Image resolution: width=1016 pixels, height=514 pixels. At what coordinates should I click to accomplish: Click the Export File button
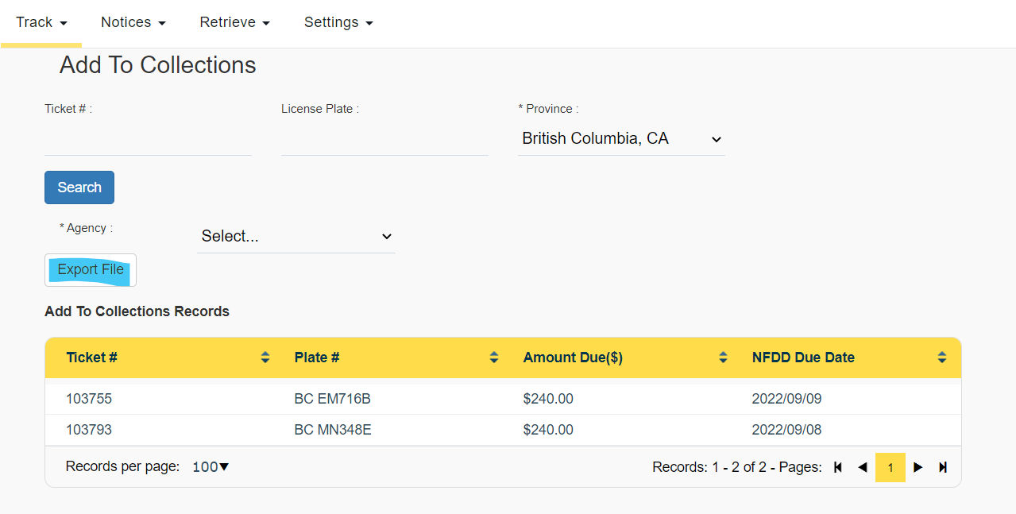(91, 270)
